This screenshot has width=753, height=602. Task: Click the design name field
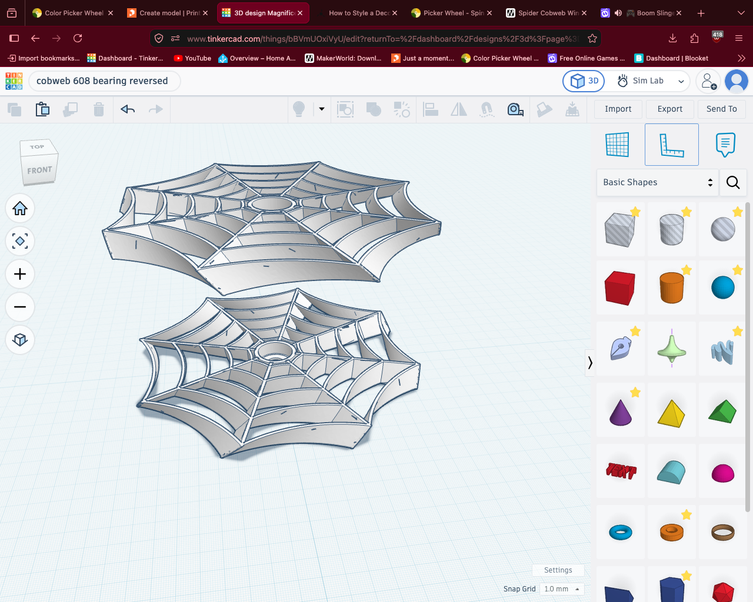coord(105,81)
